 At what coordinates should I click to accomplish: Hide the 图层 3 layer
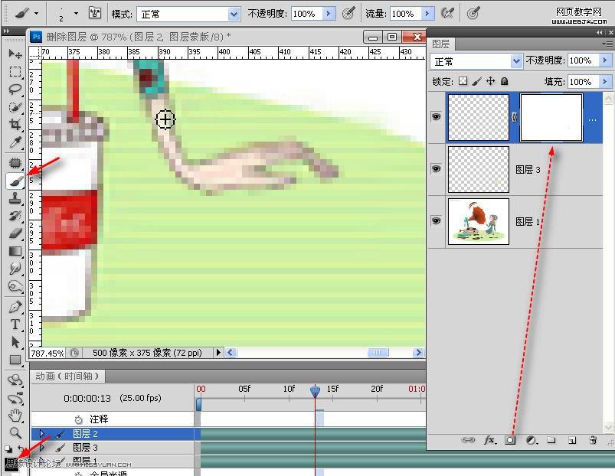(x=436, y=169)
